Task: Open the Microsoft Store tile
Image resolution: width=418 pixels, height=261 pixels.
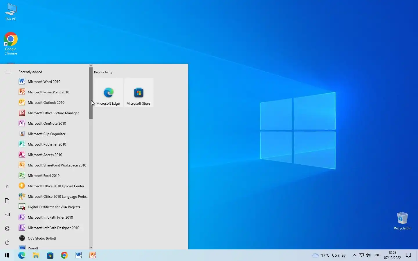Action: [x=139, y=93]
